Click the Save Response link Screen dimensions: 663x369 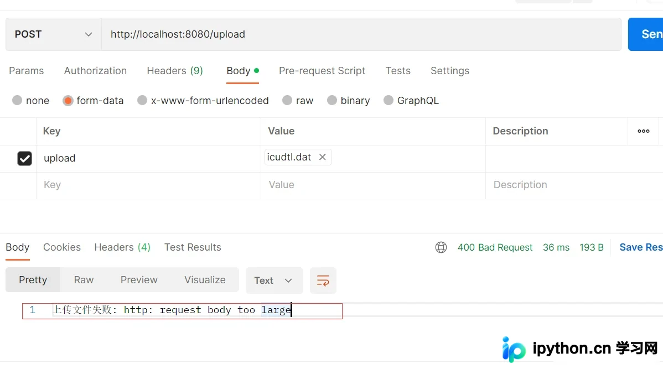coord(641,247)
